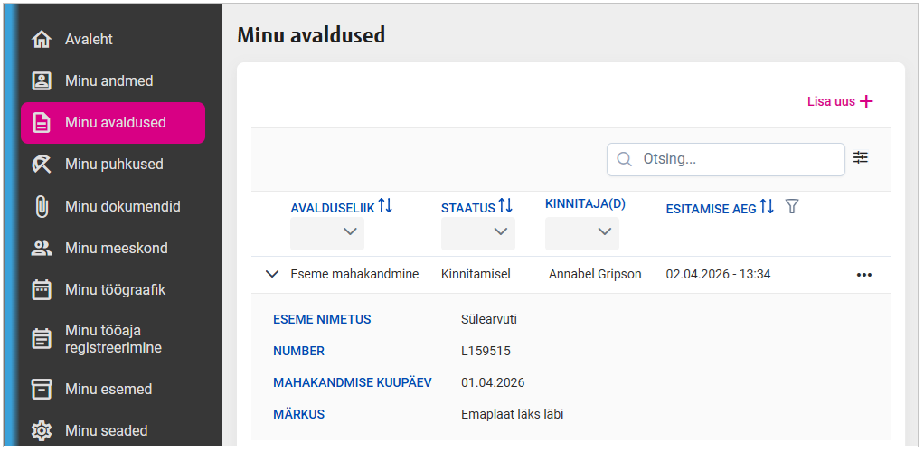Viewport: 924px width, 452px height.
Task: Click the Minu puhkused umbrella icon
Action: click(x=42, y=165)
